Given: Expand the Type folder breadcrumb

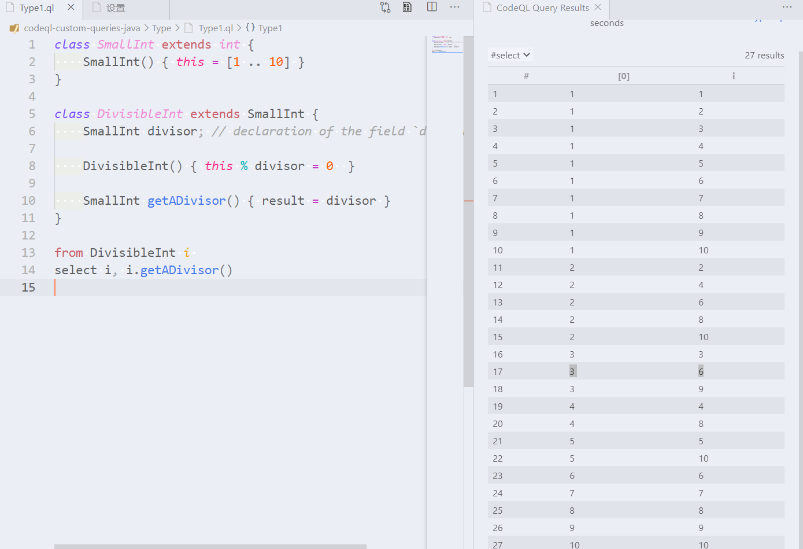Looking at the screenshot, I should pyautogui.click(x=161, y=28).
